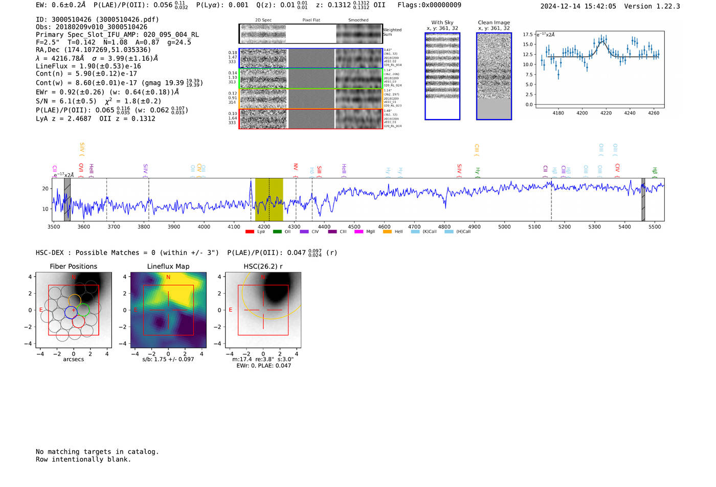The width and height of the screenshot is (716, 487).
Task: Click the red-bordered 2D spectrum row
Action: [310, 119]
